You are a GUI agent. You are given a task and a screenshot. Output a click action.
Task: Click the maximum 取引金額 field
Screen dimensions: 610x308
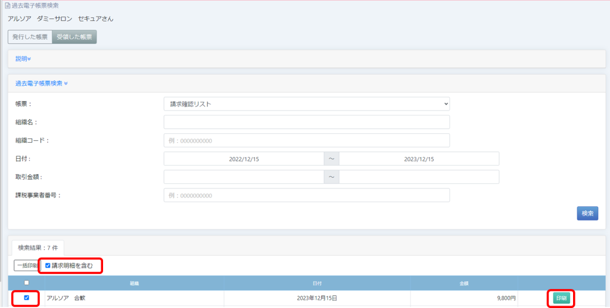(419, 177)
